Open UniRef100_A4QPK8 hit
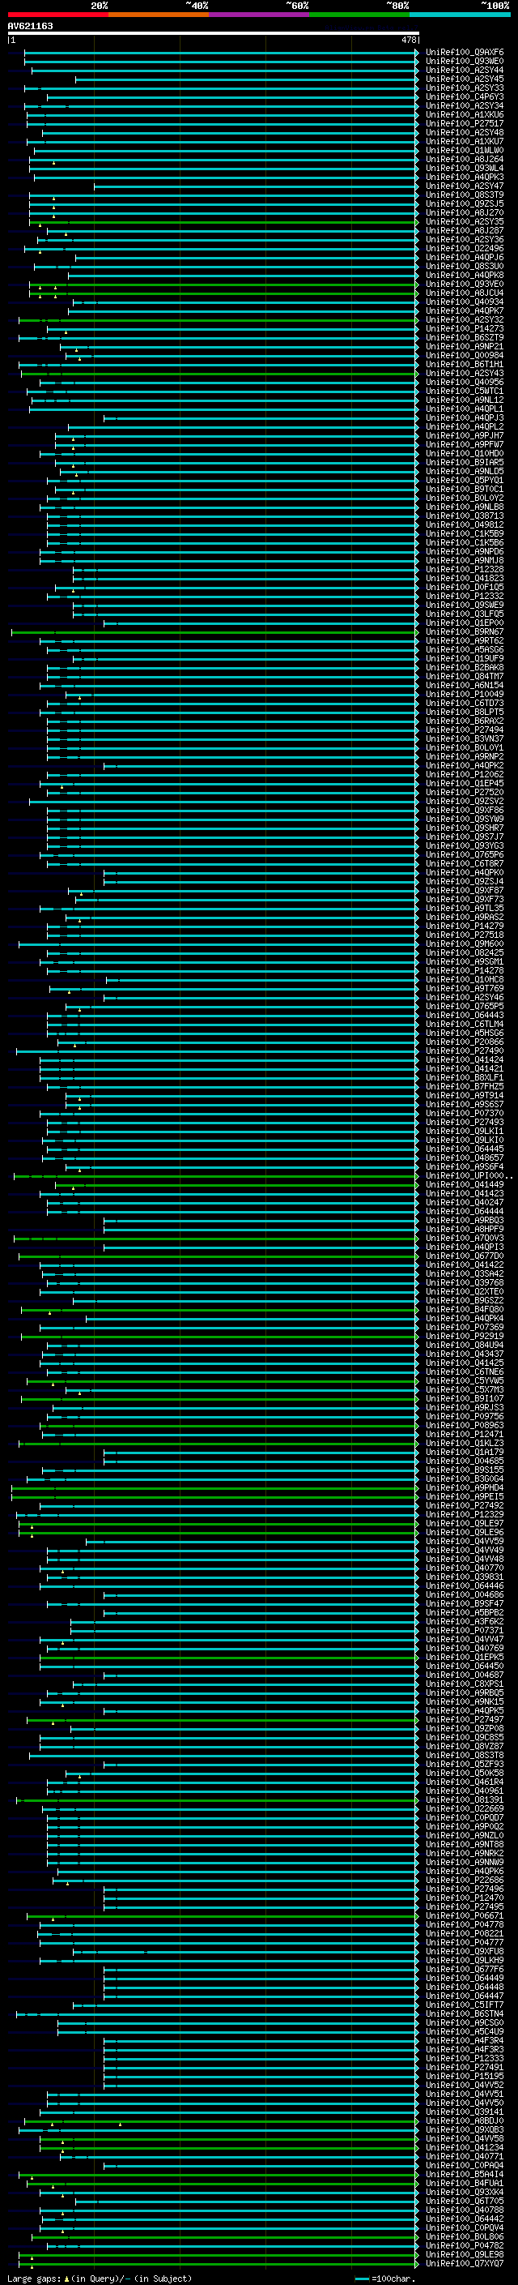This screenshot has width=518, height=2285. pyautogui.click(x=465, y=275)
